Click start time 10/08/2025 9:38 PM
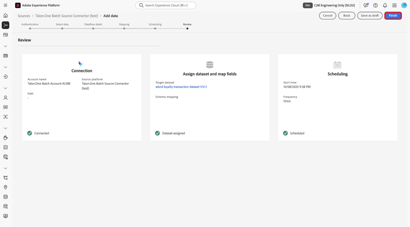The height and width of the screenshot is (227, 410). (x=297, y=87)
